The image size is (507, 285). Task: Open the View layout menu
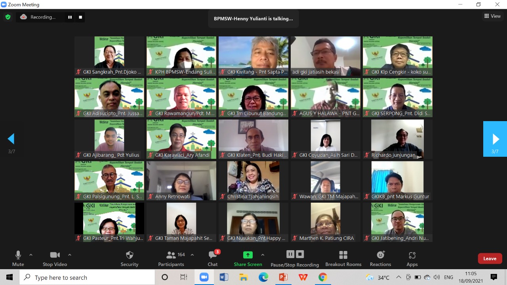pyautogui.click(x=492, y=16)
